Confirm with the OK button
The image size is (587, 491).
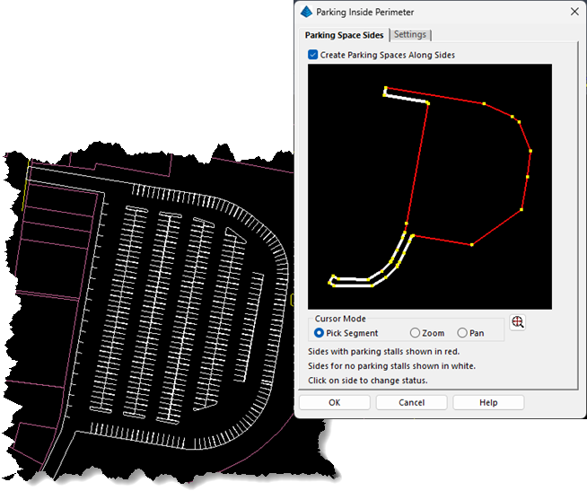tap(334, 403)
